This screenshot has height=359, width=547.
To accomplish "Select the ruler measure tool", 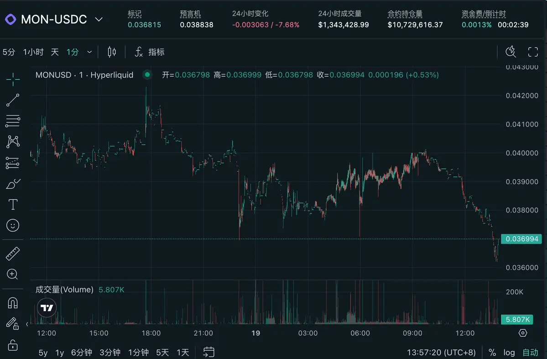I will (13, 253).
